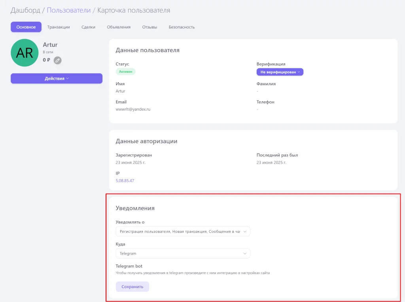Switch to the Транзакции tab

[59, 27]
